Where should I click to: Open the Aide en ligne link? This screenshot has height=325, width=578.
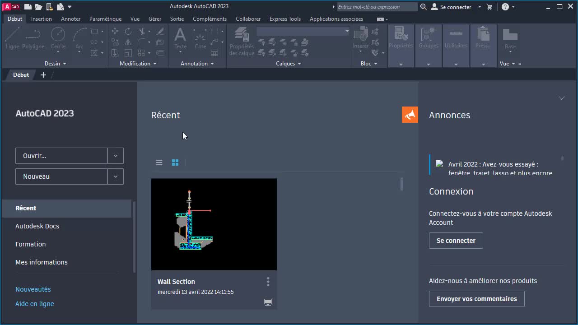pos(35,304)
